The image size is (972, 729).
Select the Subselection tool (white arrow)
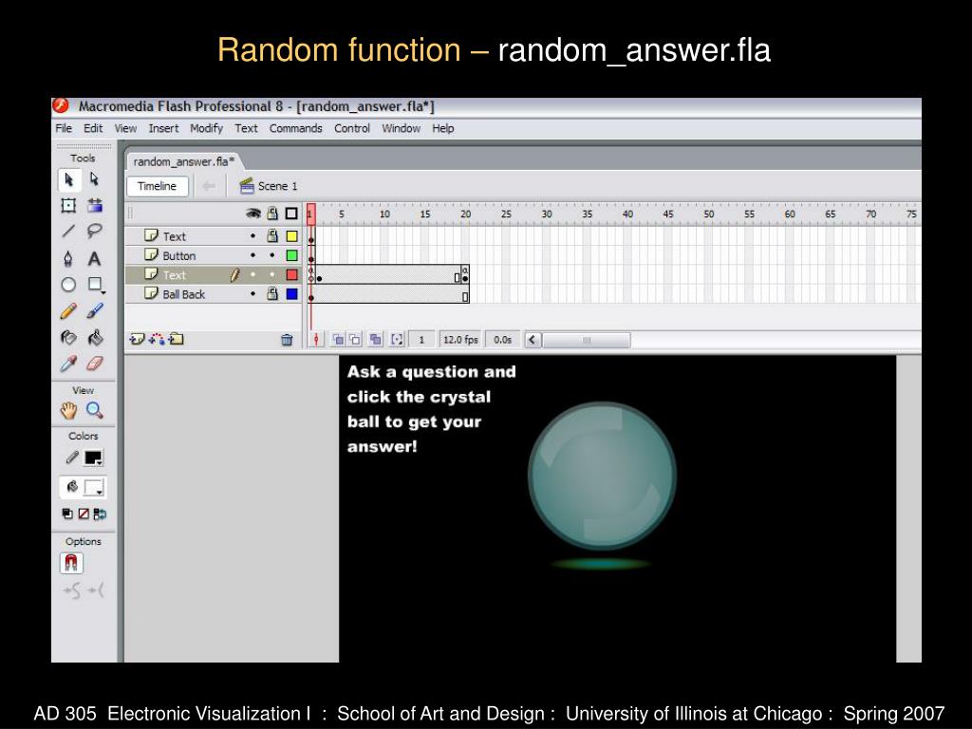click(95, 178)
